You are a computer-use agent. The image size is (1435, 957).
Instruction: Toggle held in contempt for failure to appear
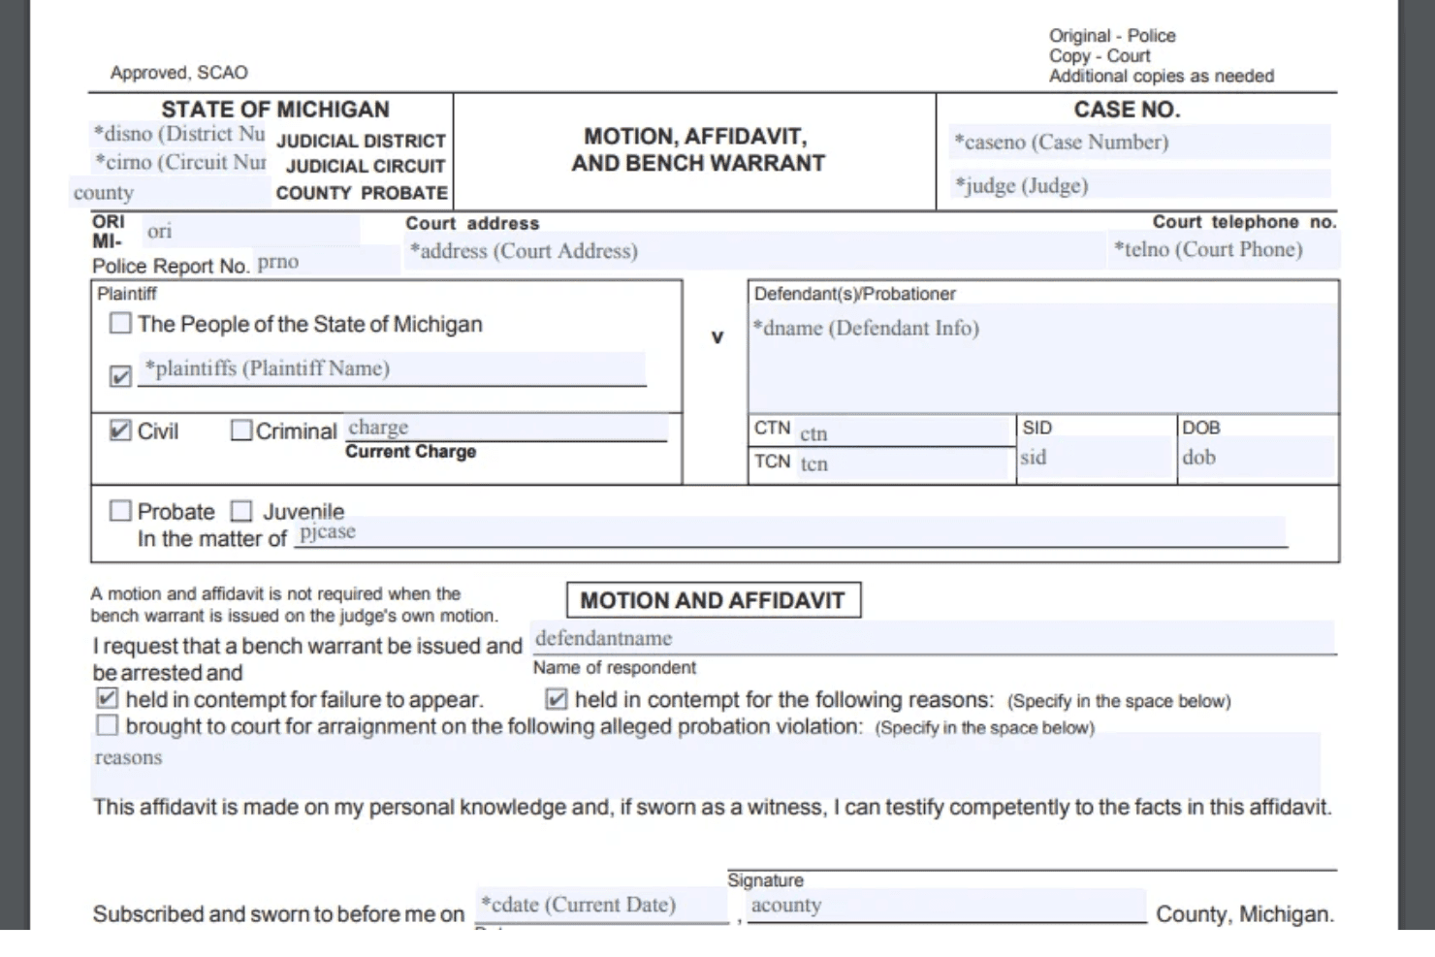coord(108,698)
